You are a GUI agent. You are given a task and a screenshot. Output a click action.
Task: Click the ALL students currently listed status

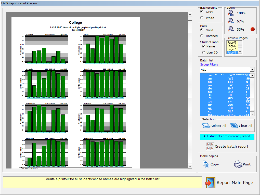pos(227,137)
